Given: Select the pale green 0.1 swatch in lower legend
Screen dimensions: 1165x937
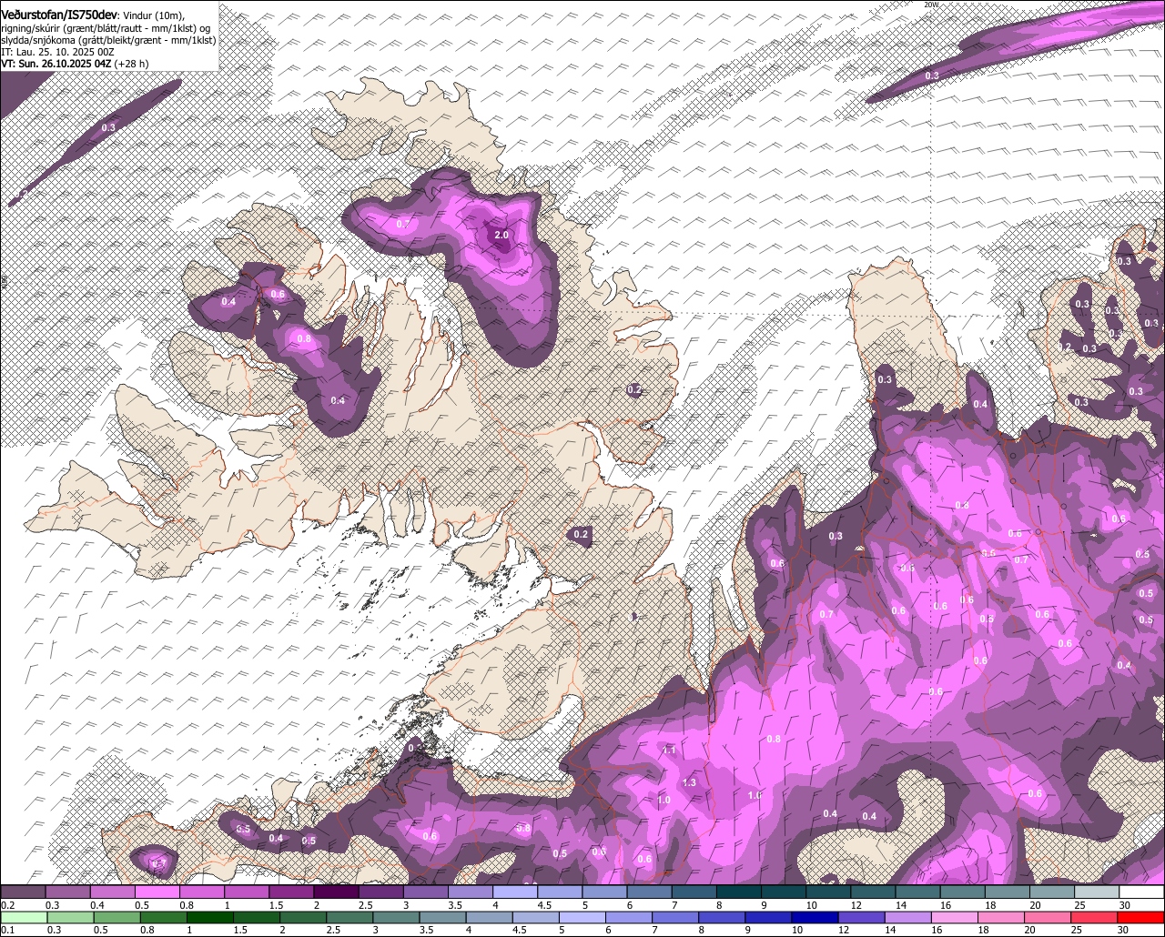Looking at the screenshot, I should click(x=24, y=917).
